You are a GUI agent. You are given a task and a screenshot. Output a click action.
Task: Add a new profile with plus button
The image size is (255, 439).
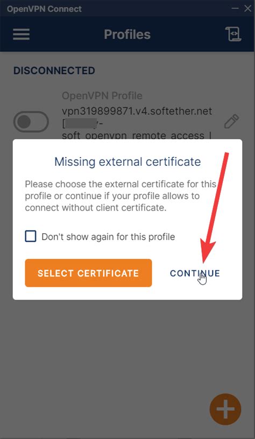coord(225,409)
